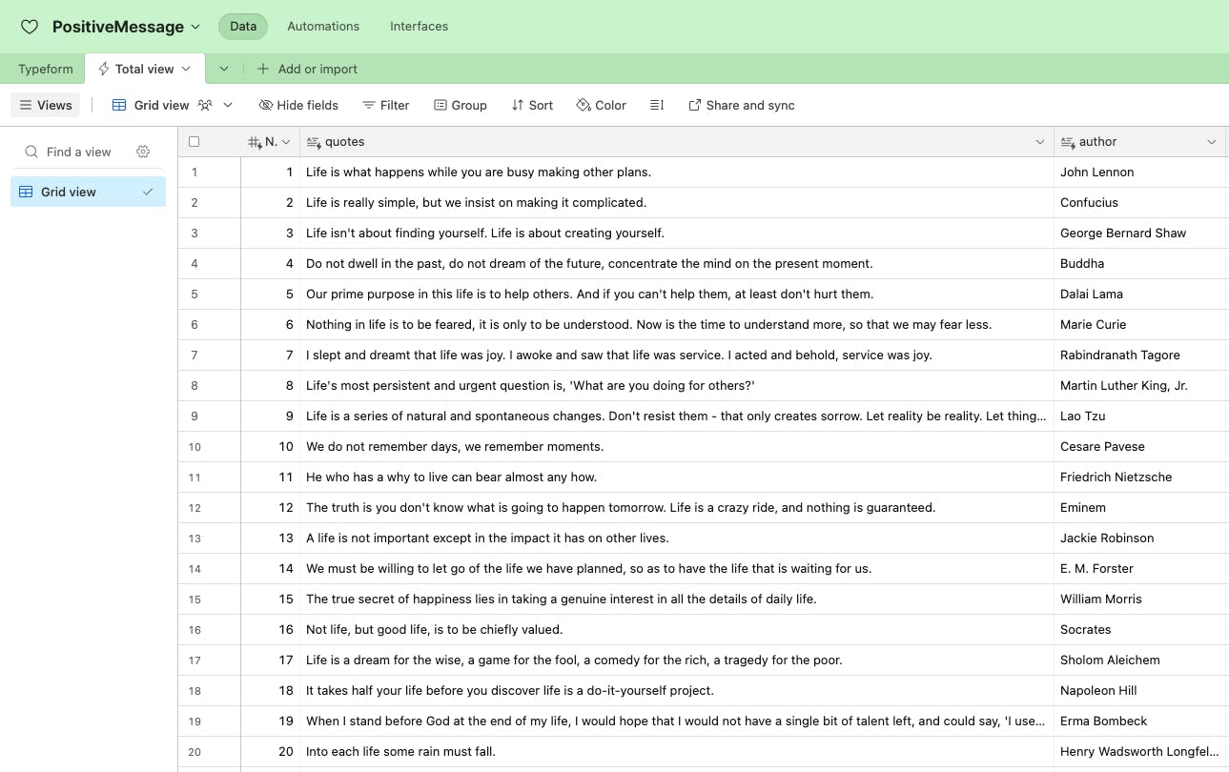Click Share and sync
The height and width of the screenshot is (772, 1229).
[x=742, y=105]
